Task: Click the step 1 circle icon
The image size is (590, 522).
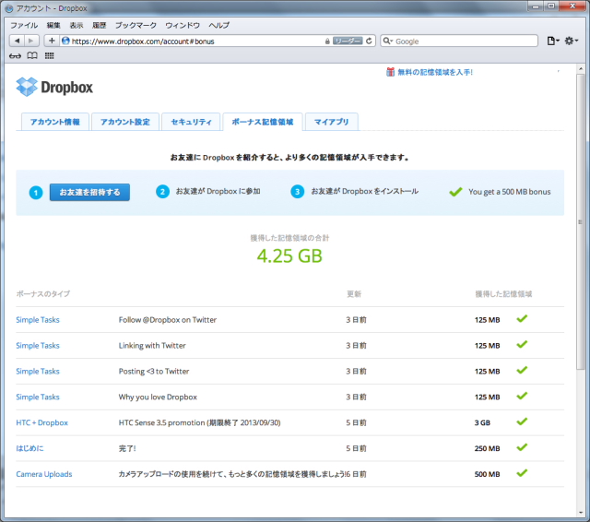Action: point(36,193)
